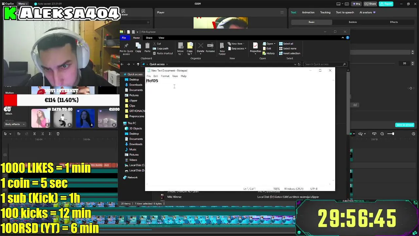The width and height of the screenshot is (419, 236).
Task: Click the Split icon in CapCut timeline toolbar
Action: [34, 134]
